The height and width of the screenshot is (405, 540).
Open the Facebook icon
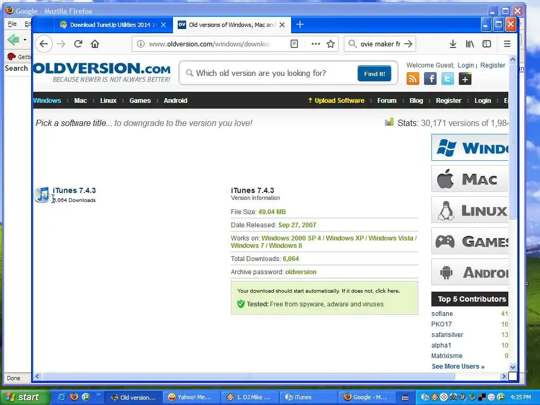(430, 79)
